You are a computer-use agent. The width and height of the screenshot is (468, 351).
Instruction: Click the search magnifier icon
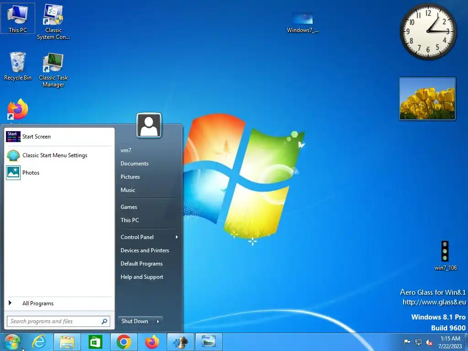104,321
